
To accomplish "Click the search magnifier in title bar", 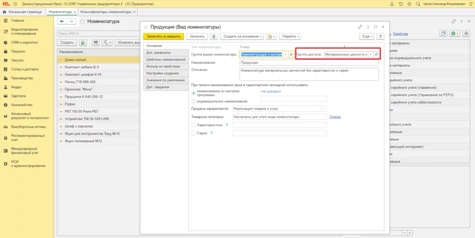I will tap(418, 4).
